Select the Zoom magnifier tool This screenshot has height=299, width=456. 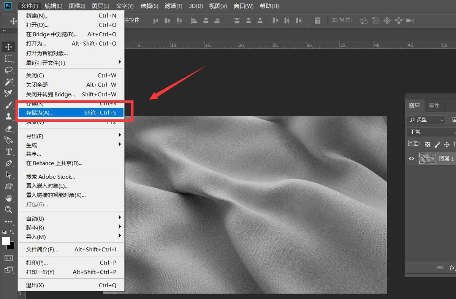[8, 210]
